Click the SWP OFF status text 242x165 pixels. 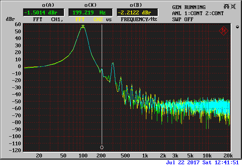(183, 19)
